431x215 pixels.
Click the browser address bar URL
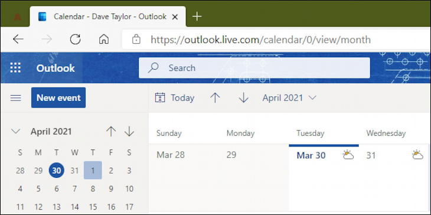(260, 40)
